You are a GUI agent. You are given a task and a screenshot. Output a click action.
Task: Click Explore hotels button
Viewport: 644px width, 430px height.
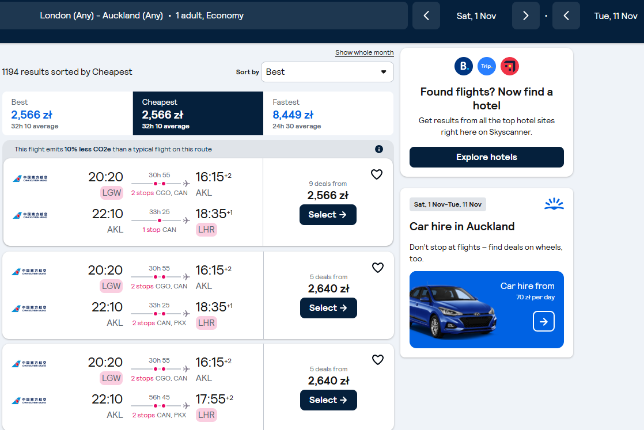486,157
